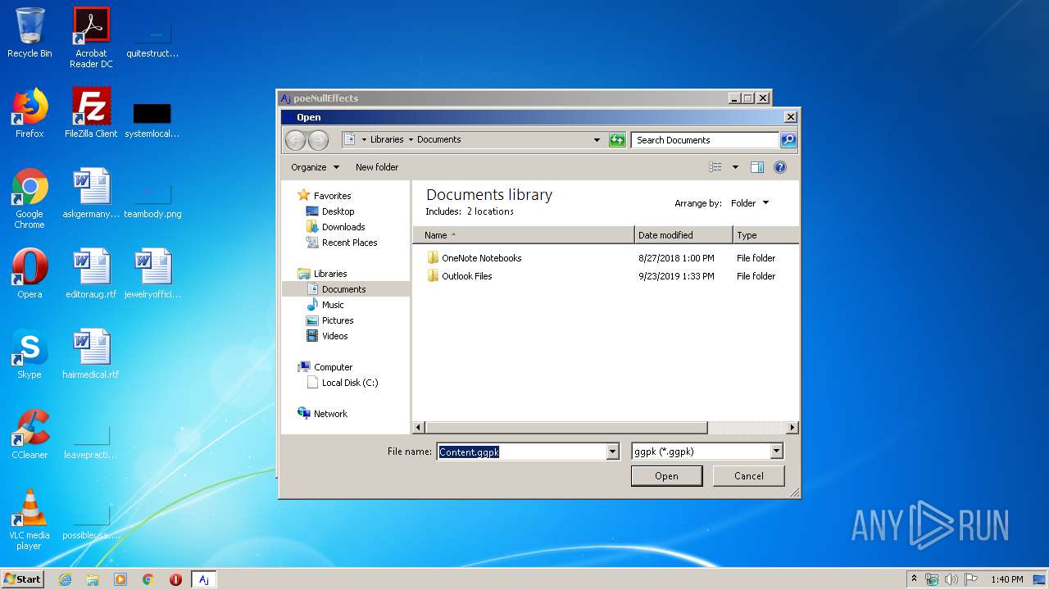Select editoraug.rtf file on desktop

click(91, 274)
